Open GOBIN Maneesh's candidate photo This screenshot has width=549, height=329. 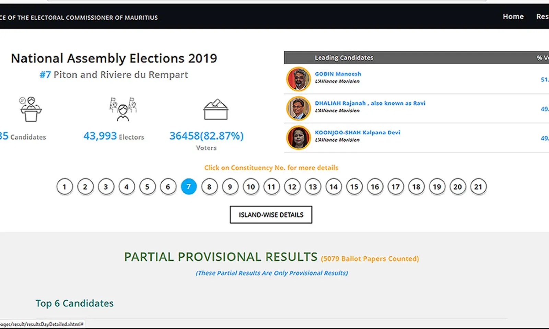click(298, 79)
